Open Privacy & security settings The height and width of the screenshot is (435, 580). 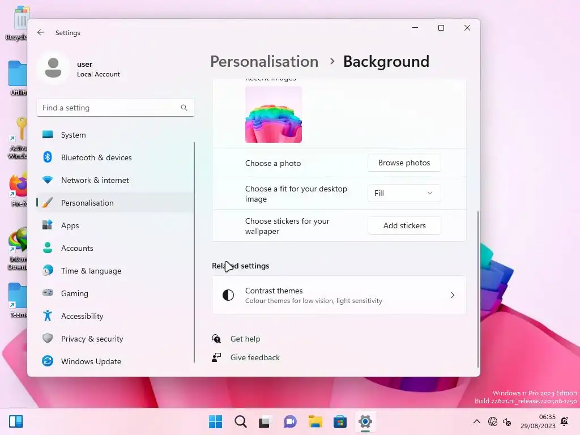coord(116,339)
